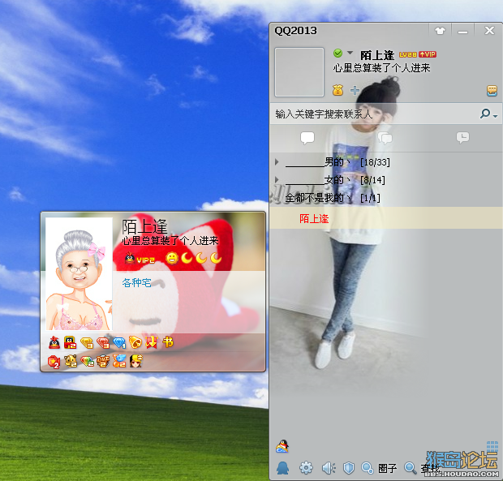Click blue diamond level 1 icon
The height and width of the screenshot is (481, 503).
pos(119,343)
